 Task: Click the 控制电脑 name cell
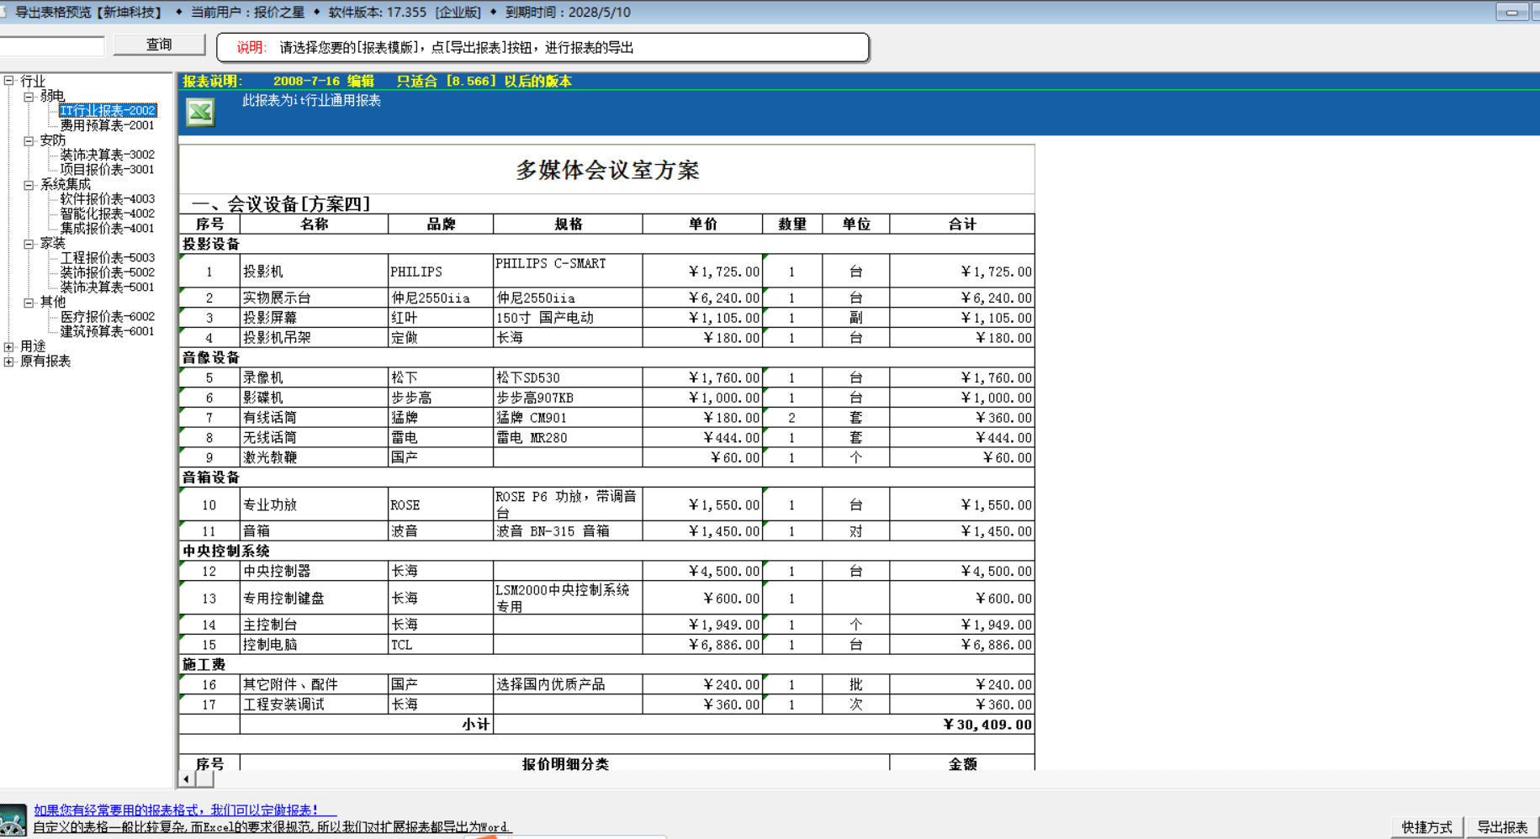(x=315, y=644)
